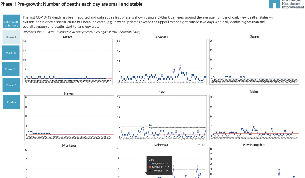Screen dimensions: 305x178
Task: Open Select State or Territory page
Action: (11, 24)
